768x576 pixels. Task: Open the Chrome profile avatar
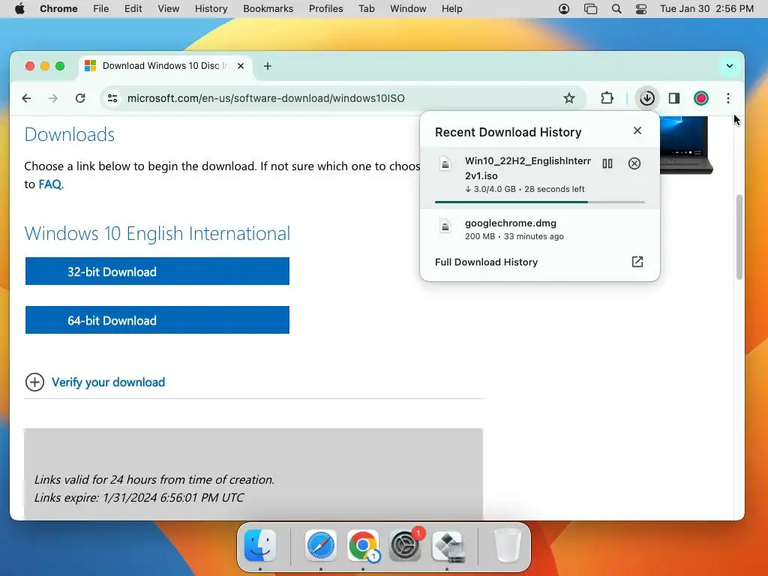coord(701,98)
